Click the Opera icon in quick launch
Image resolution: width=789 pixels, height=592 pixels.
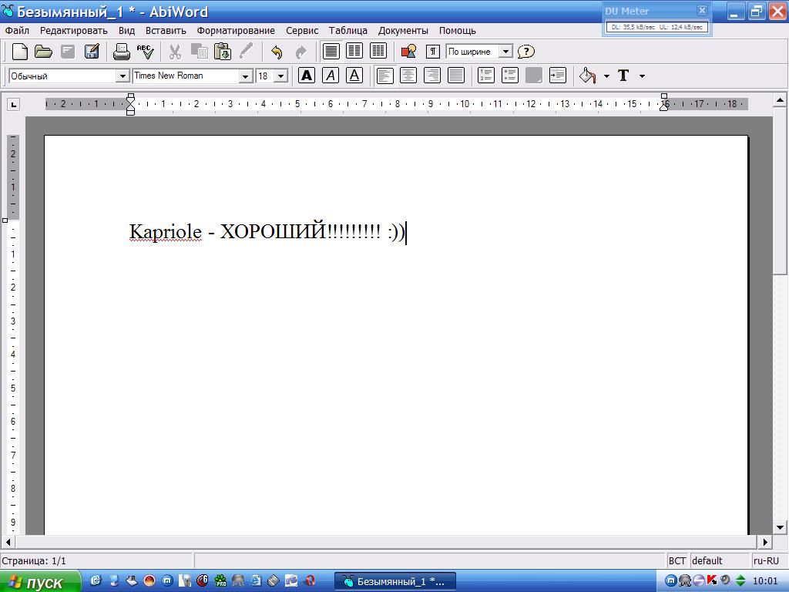310,581
